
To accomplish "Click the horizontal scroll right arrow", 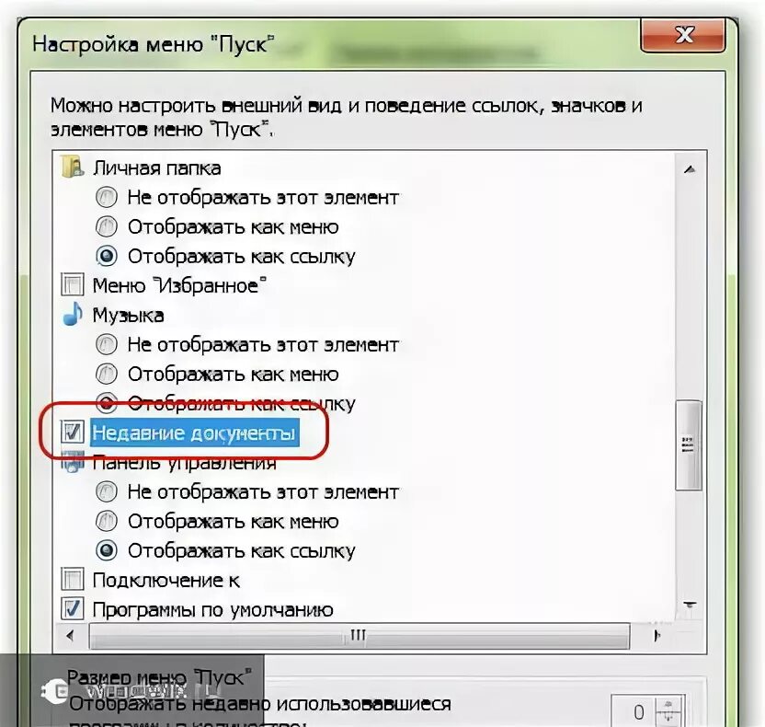I will pos(657,636).
